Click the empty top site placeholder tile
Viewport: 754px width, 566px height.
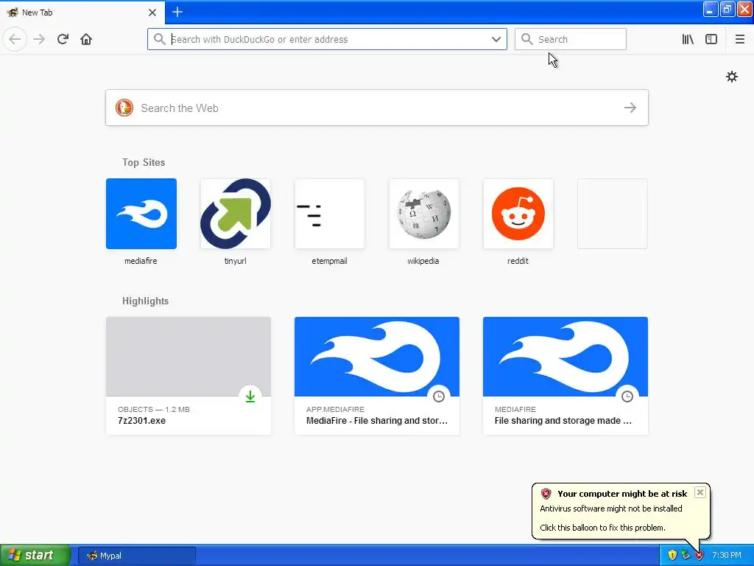(612, 214)
